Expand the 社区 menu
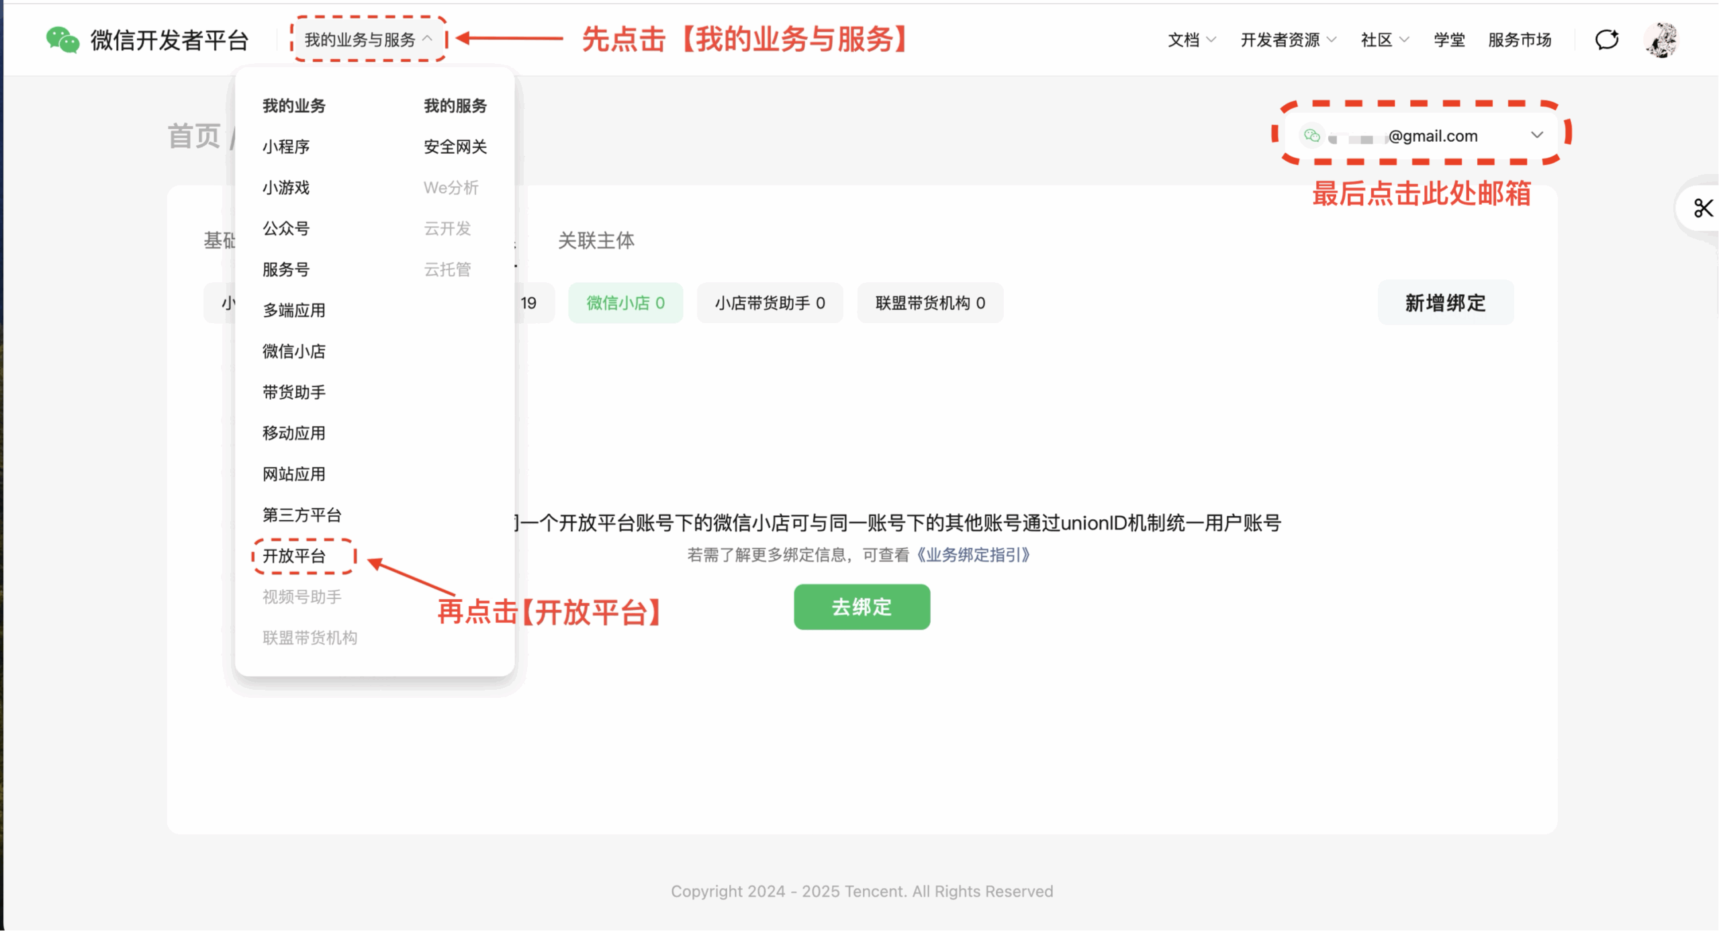The height and width of the screenshot is (931, 1719). coord(1384,40)
